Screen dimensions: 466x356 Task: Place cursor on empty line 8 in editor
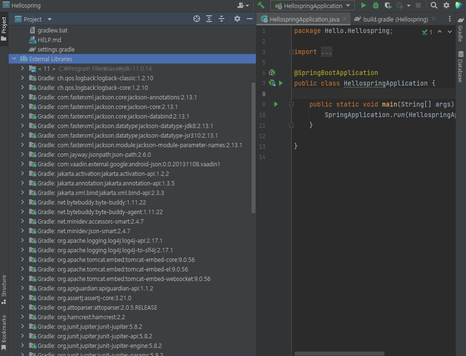(373, 94)
